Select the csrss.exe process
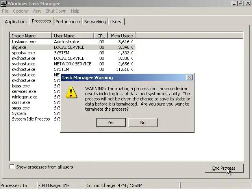This screenshot has height=189, width=252. click(x=21, y=102)
